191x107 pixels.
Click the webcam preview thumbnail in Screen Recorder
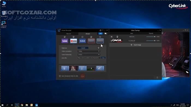click(73, 68)
